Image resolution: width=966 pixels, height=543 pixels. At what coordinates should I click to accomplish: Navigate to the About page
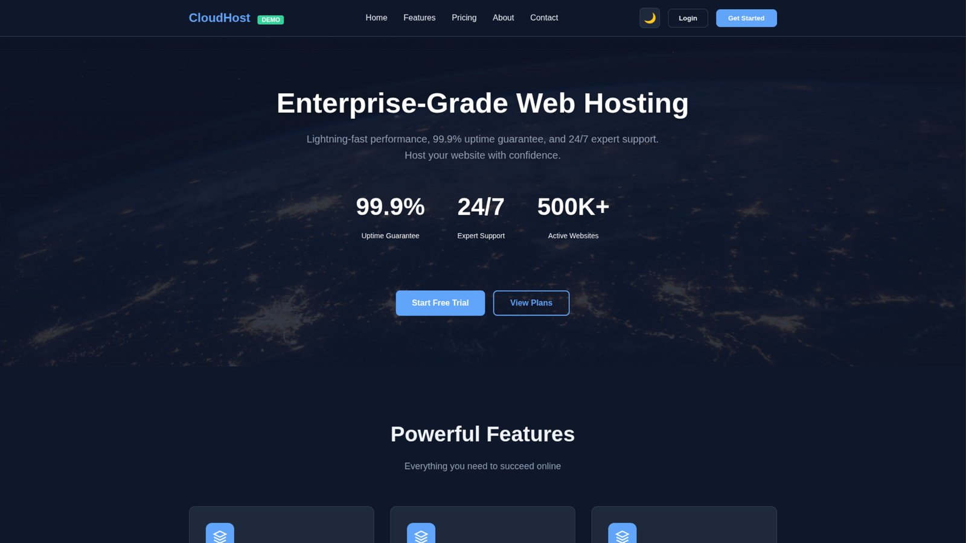click(x=503, y=17)
